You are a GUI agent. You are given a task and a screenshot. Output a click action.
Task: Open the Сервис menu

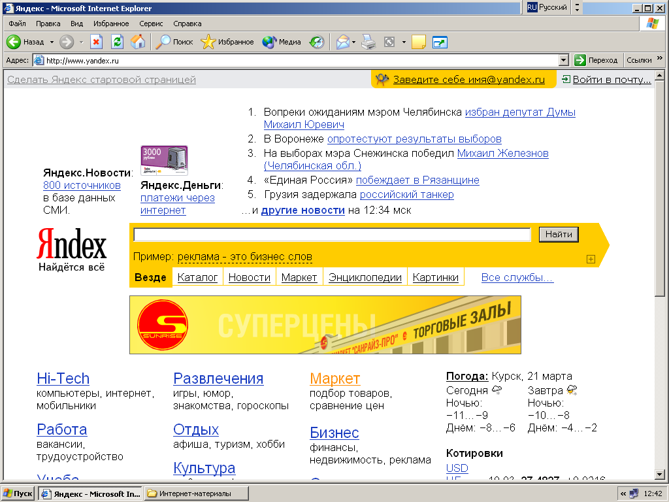[x=151, y=24]
